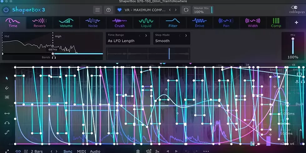Image resolution: width=306 pixels, height=153 pixels.
Task: Select the S-curve tool
Action: pos(7,132)
